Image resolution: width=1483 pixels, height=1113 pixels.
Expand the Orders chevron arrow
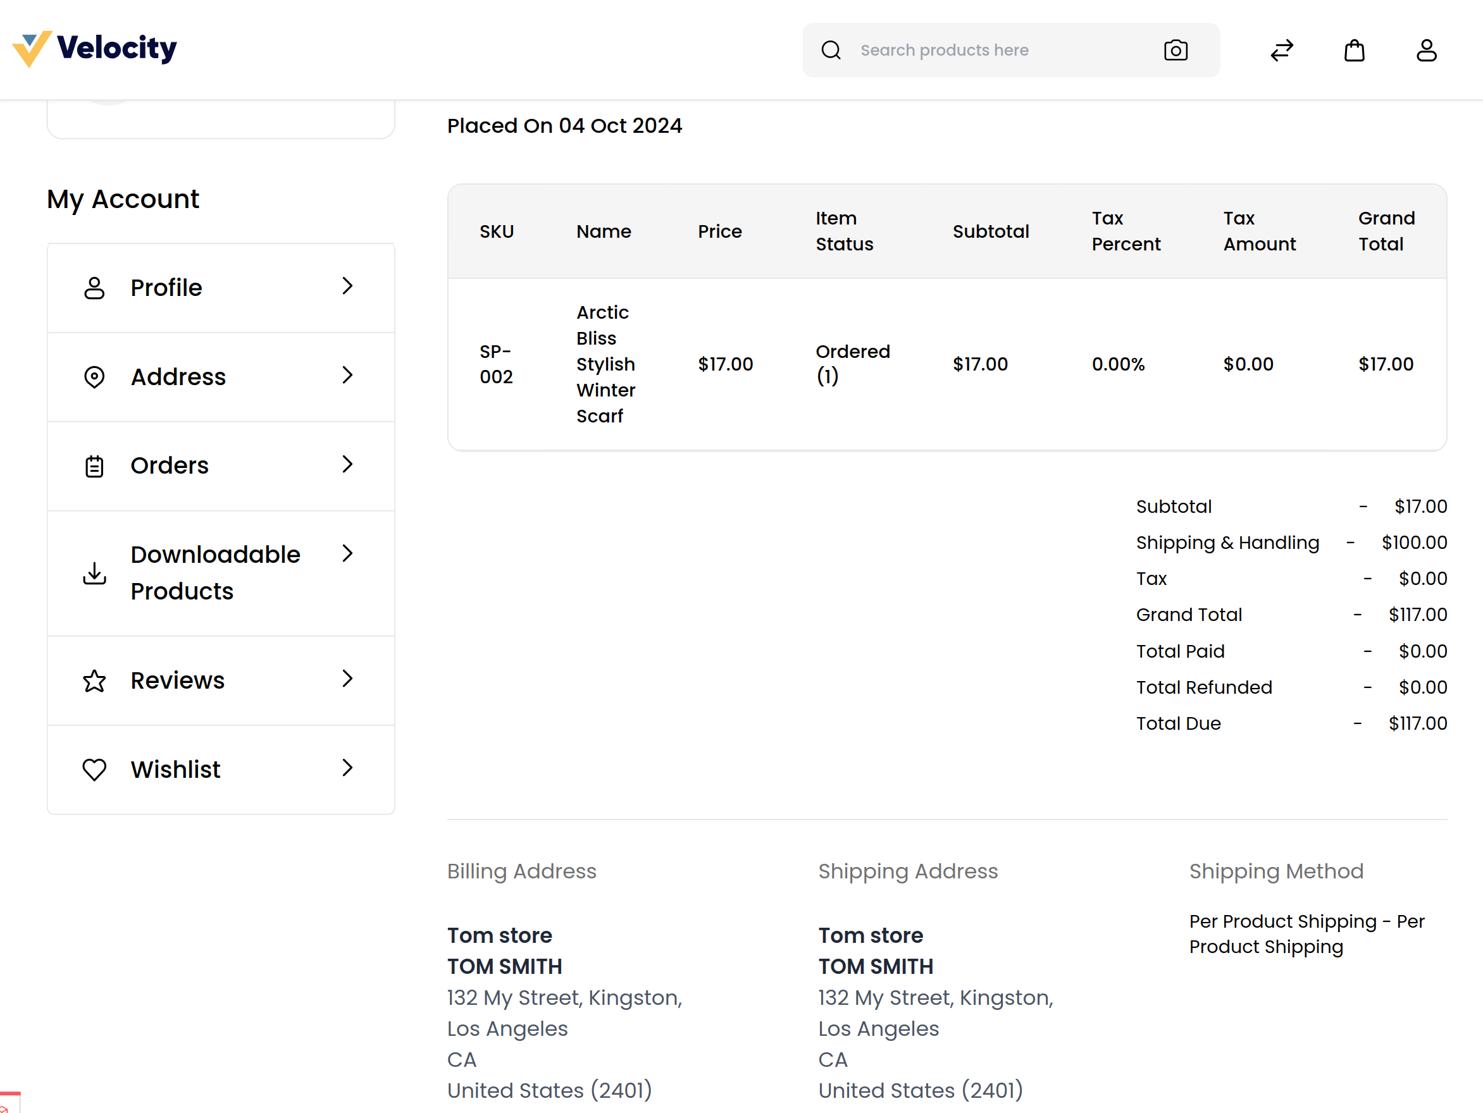(347, 464)
